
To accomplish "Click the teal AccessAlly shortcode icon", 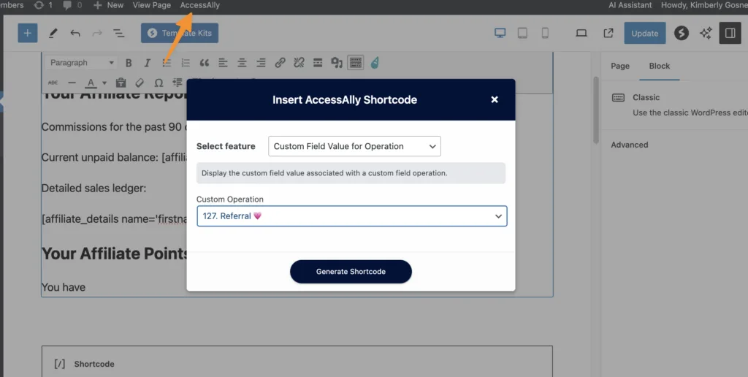I will pyautogui.click(x=375, y=63).
